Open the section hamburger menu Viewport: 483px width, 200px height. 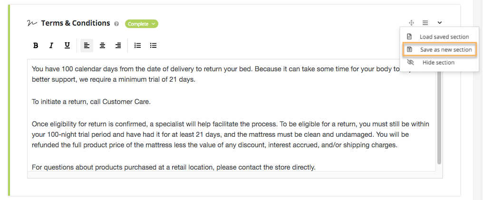click(x=425, y=23)
